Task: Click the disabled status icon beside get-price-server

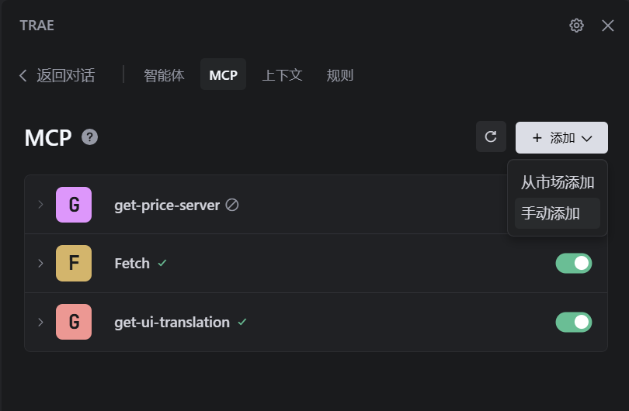Action: point(232,205)
